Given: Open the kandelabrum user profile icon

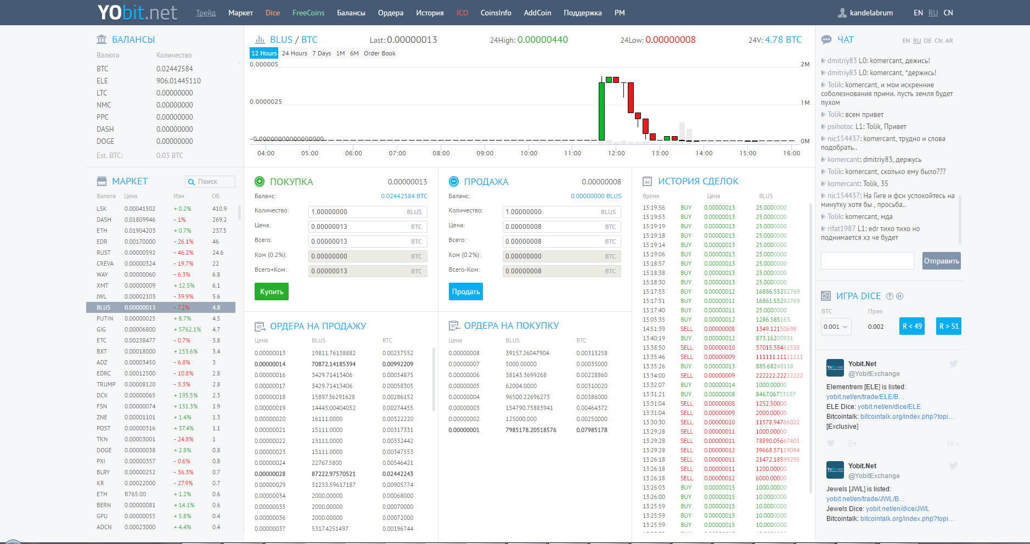Looking at the screenshot, I should 842,13.
